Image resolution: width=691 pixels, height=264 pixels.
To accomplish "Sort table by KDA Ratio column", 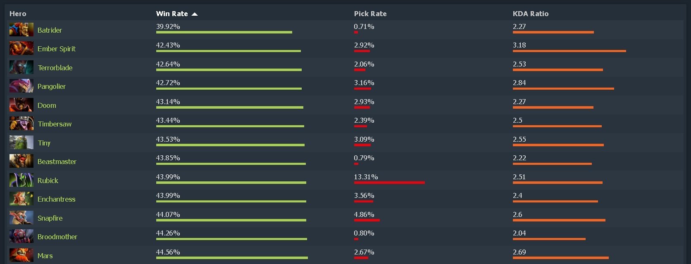I will (x=531, y=14).
